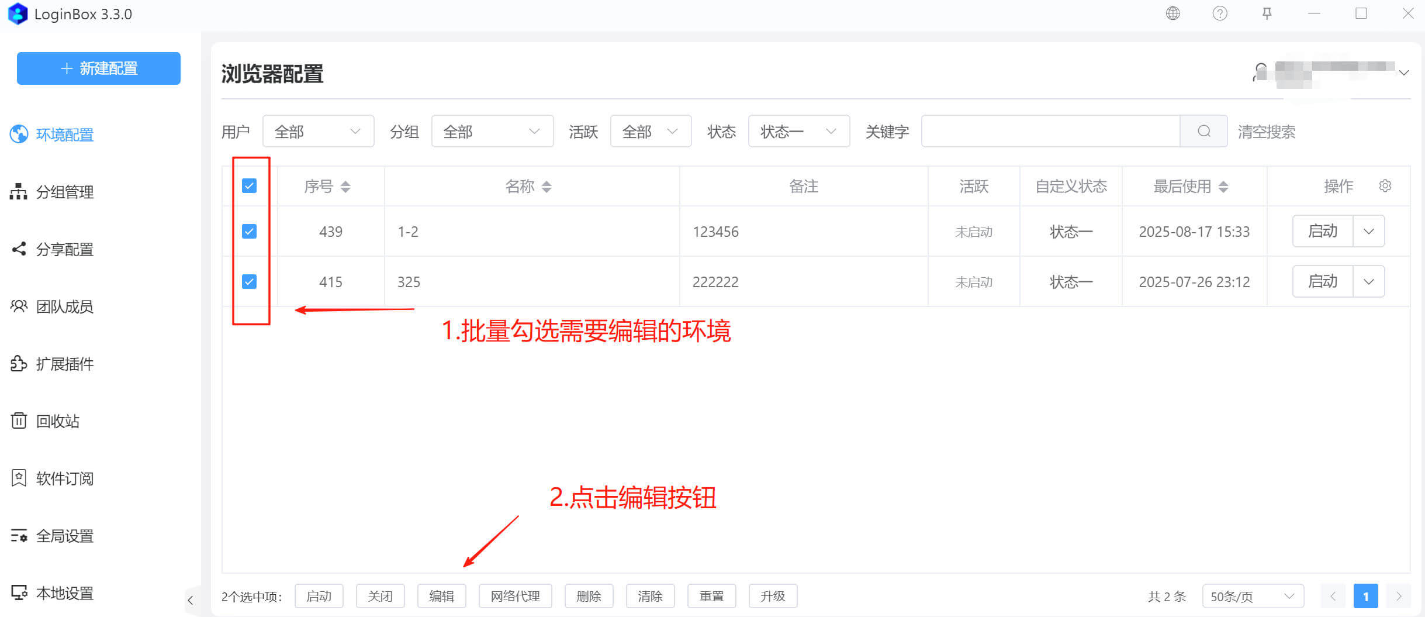Click the globe language icon in title bar

1172,13
